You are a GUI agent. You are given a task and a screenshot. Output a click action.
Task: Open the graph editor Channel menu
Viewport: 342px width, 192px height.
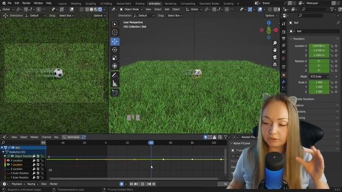(x=46, y=137)
